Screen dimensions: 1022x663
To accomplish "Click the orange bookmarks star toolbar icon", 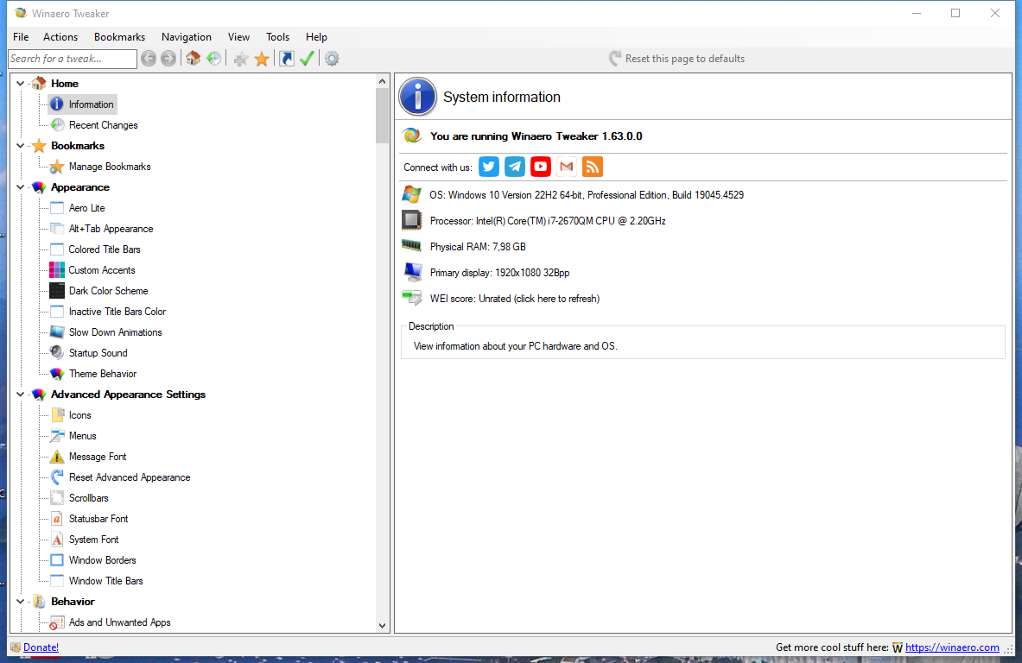I will 262,60.
